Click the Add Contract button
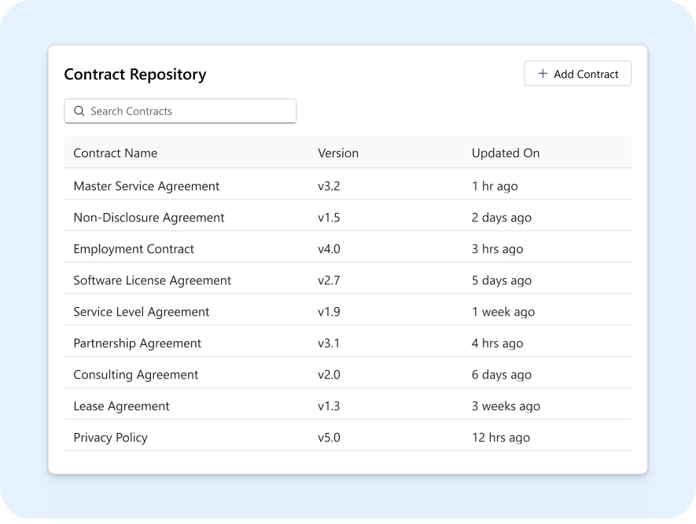696x524 pixels. coord(577,74)
